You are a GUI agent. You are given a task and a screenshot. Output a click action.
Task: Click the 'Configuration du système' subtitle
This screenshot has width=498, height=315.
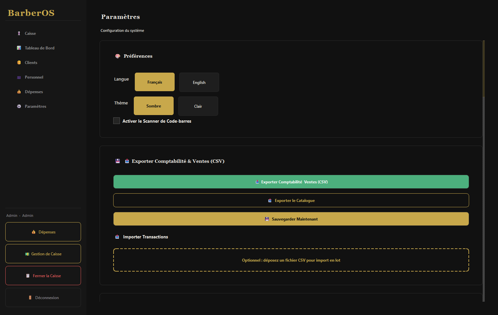[122, 31]
